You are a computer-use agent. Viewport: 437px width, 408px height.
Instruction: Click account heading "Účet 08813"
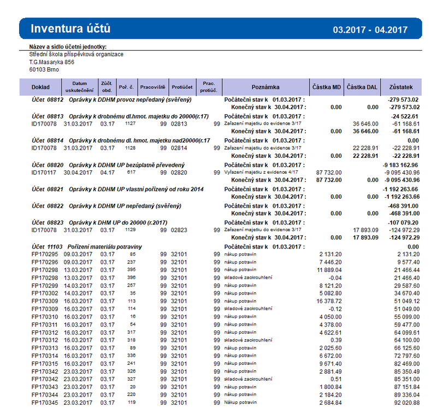(x=48, y=116)
